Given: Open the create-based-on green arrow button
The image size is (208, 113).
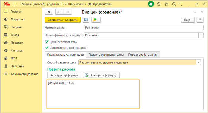Looking at the screenshot, I should [x=96, y=20].
